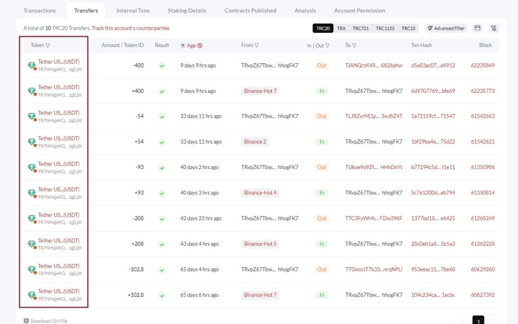This screenshot has width=518, height=324.
Task: Open transaction hash 104c234ca... 1ecbc
Action: [x=433, y=295]
